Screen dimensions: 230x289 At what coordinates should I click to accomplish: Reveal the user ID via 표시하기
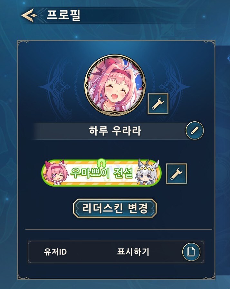coord(133,252)
